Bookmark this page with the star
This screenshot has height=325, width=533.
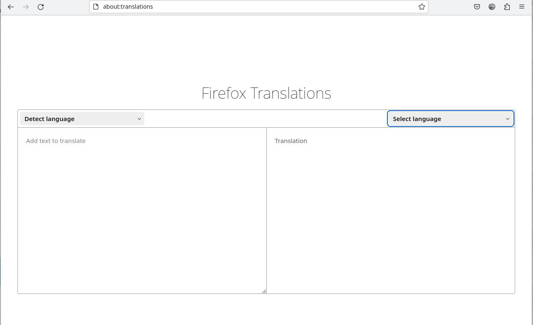421,7
